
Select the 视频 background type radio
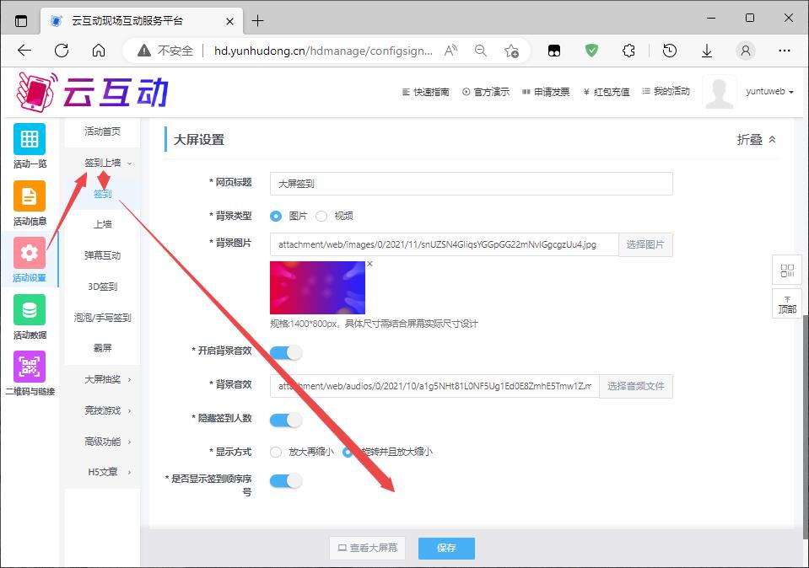tap(321, 216)
